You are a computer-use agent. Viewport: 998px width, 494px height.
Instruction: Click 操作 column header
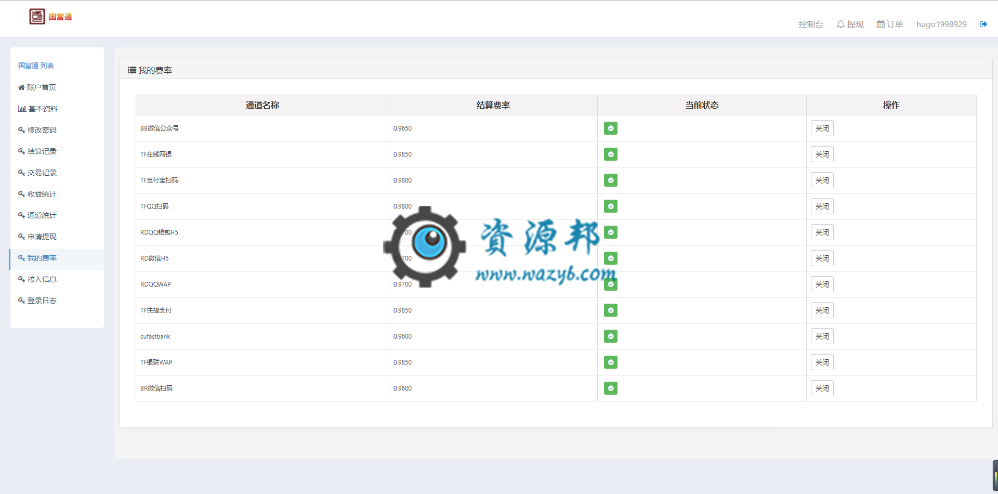pos(891,105)
